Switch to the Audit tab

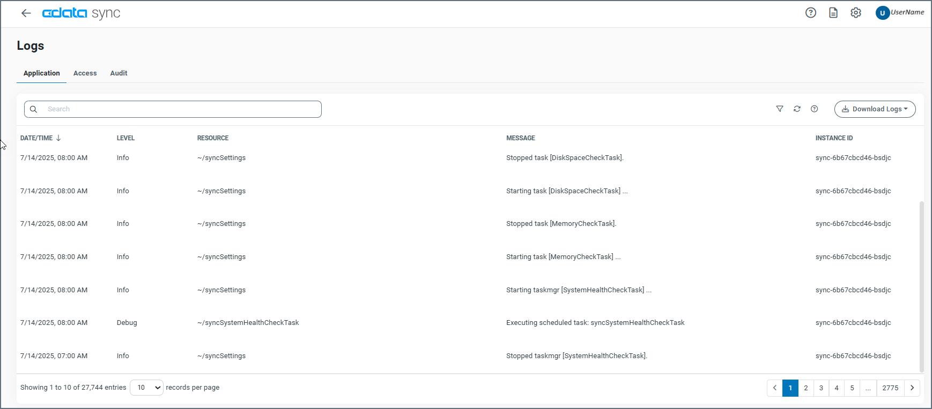point(119,73)
